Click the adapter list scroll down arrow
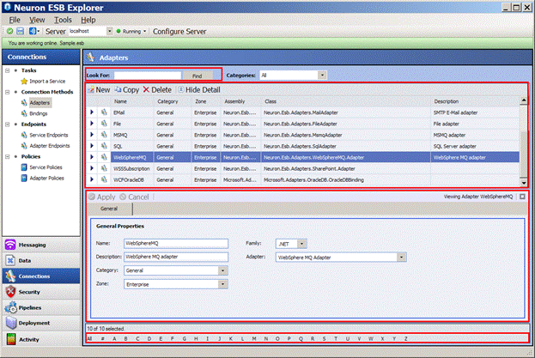 (524, 183)
